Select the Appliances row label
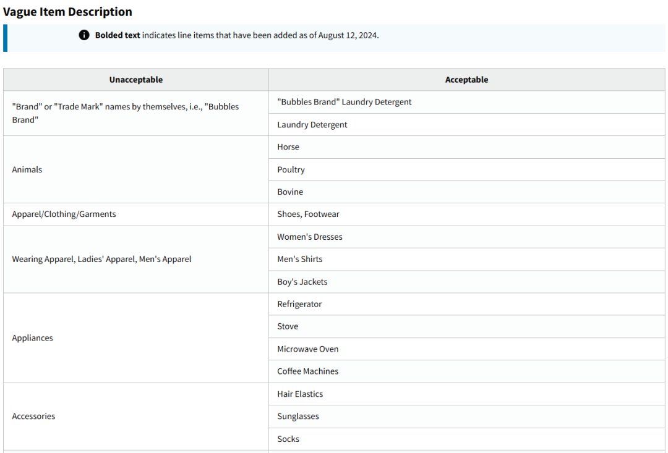Screen dimensions: 668x453 click(x=32, y=338)
